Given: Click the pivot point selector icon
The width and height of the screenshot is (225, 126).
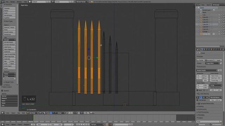Looking at the screenshot, I should [45, 113].
